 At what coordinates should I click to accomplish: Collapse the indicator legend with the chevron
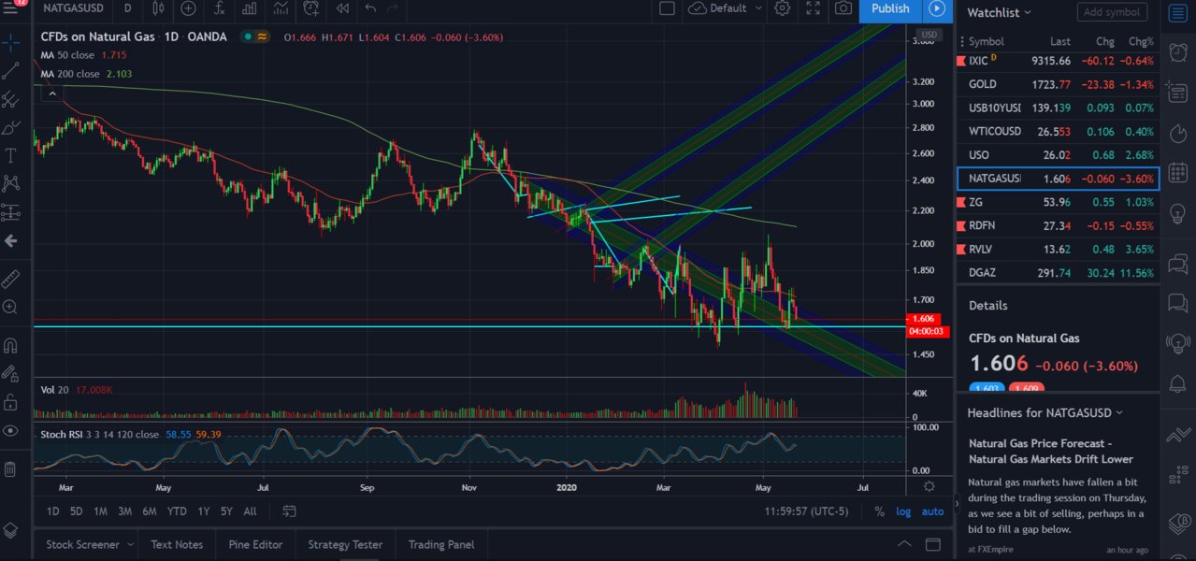point(51,93)
